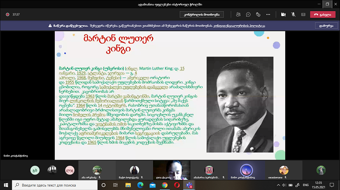Open the Windows Start menu
This screenshot has height=190, width=340.
point(6,185)
